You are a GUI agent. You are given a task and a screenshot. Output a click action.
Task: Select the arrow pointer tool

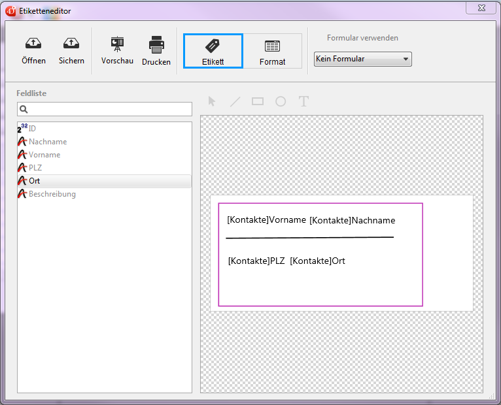(x=212, y=101)
